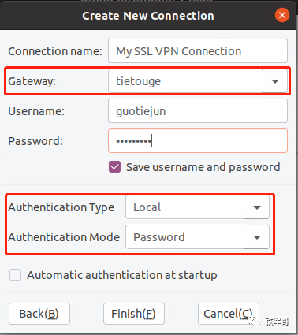Click the Gateway text field showing tietouge
The image size is (298, 335).
(x=185, y=81)
